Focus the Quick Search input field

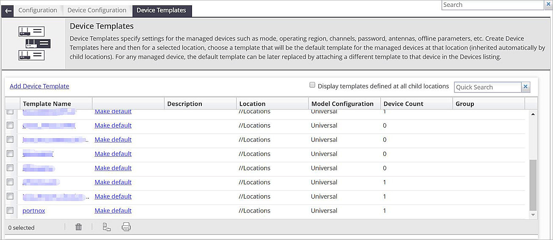click(487, 87)
